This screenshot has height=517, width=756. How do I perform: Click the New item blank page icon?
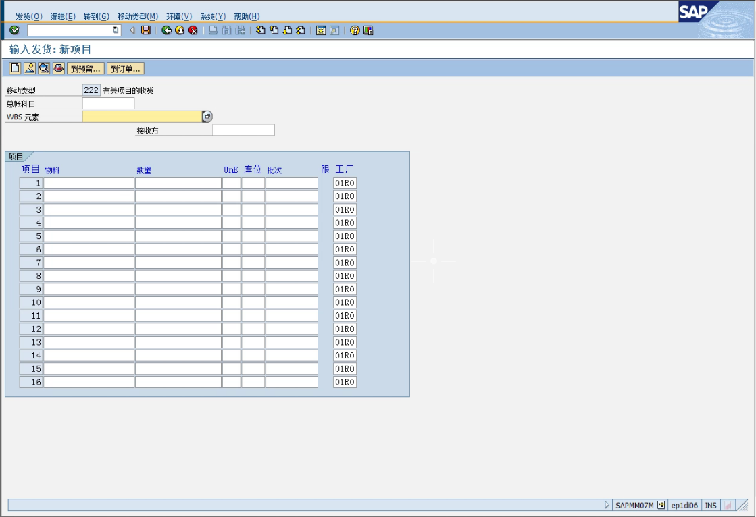click(15, 68)
